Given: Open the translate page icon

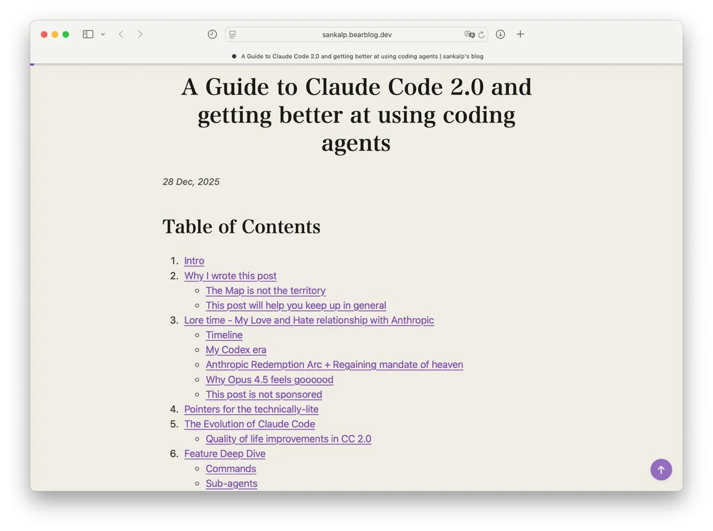Looking at the screenshot, I should [470, 35].
